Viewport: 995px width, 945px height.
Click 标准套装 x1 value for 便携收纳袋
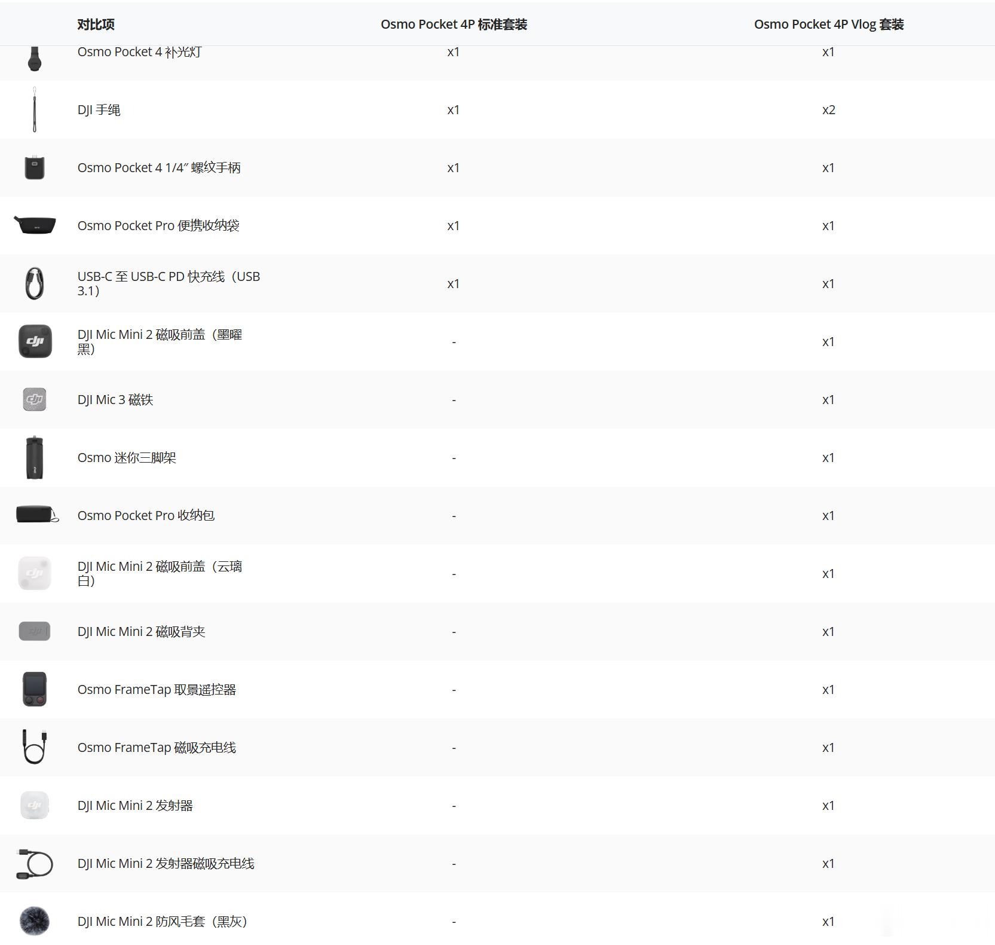pos(454,226)
